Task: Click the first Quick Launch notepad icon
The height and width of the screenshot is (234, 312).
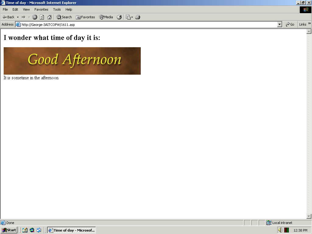Action: [x=25, y=230]
